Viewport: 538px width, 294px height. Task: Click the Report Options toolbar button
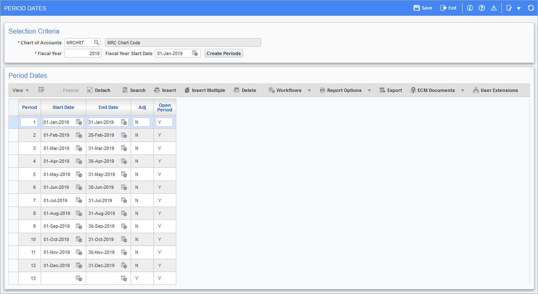coord(341,90)
